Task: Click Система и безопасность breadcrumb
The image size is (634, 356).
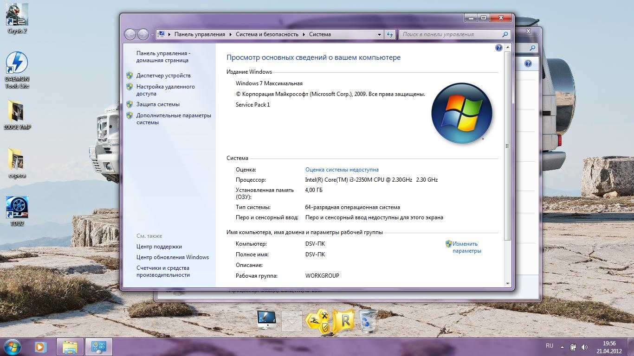Action: click(267, 34)
